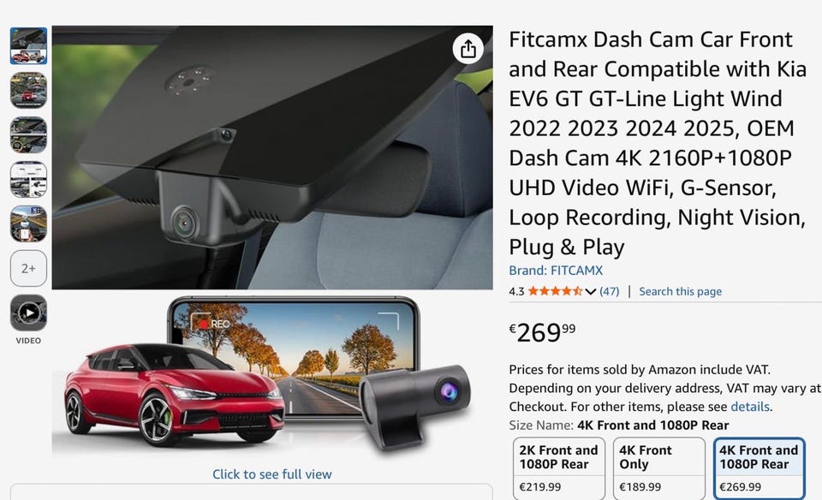Select 4K Front and 1080P Rear option
Screen dimensions: 822x500
tap(759, 468)
